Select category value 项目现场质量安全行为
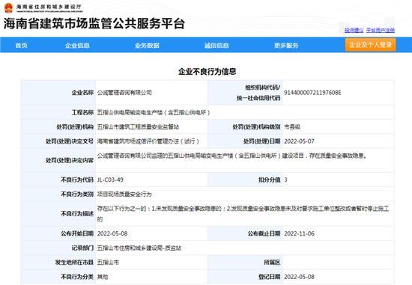 (124, 194)
